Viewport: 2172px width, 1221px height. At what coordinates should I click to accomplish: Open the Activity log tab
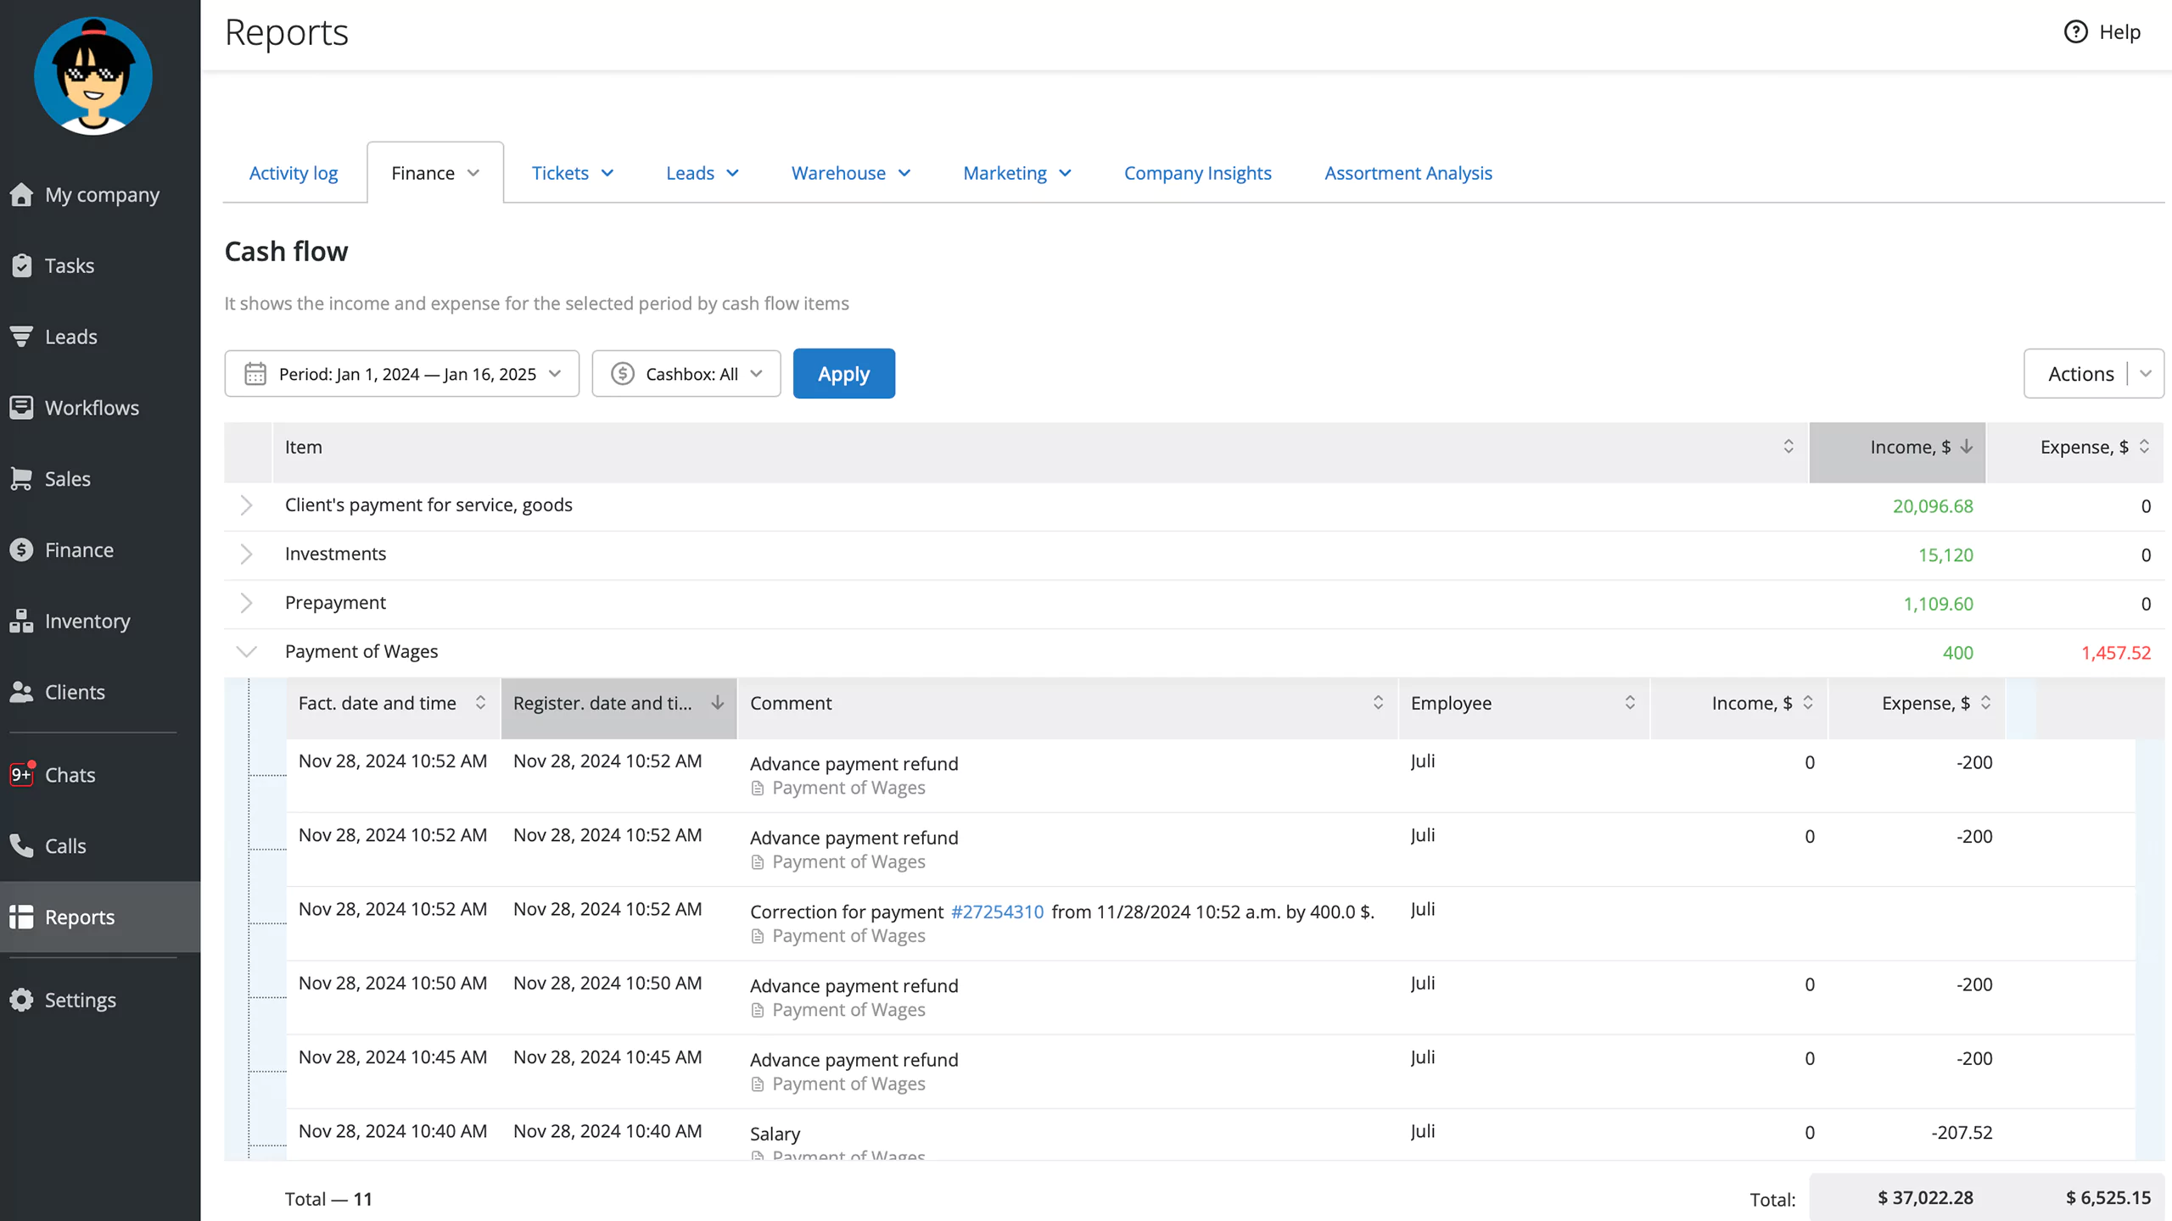pos(294,173)
